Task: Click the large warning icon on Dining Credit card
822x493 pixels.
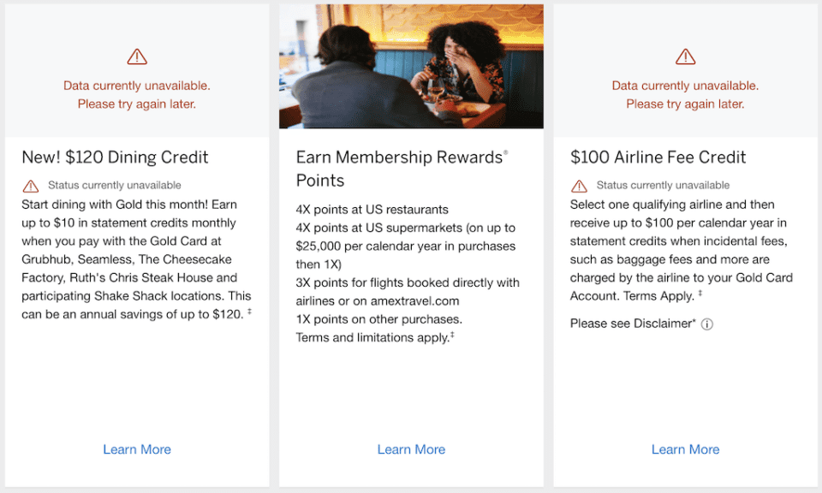Action: point(136,56)
